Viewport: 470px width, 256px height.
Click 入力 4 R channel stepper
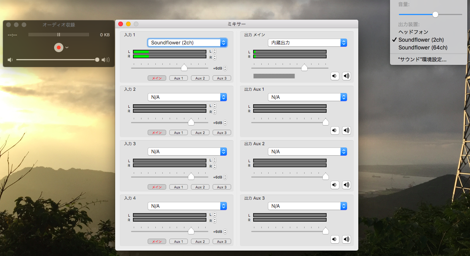[215, 220]
